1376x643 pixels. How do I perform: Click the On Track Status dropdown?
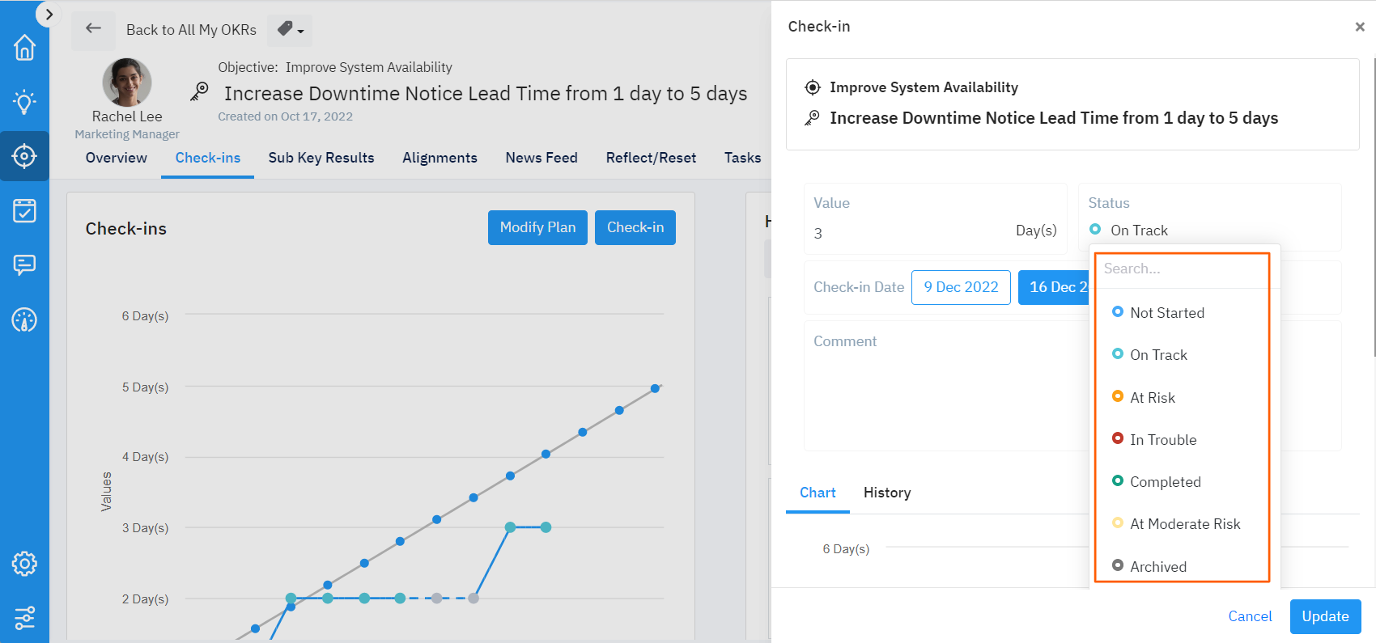1139,231
